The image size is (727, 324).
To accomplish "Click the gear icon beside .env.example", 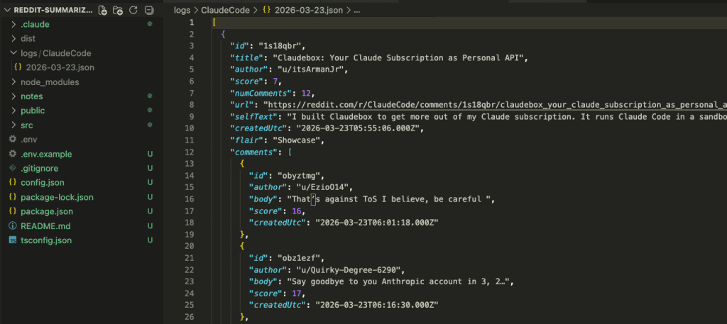I will point(13,154).
